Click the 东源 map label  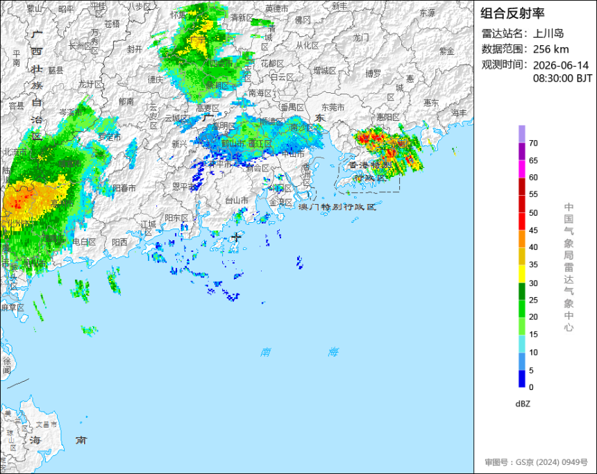tap(427, 12)
